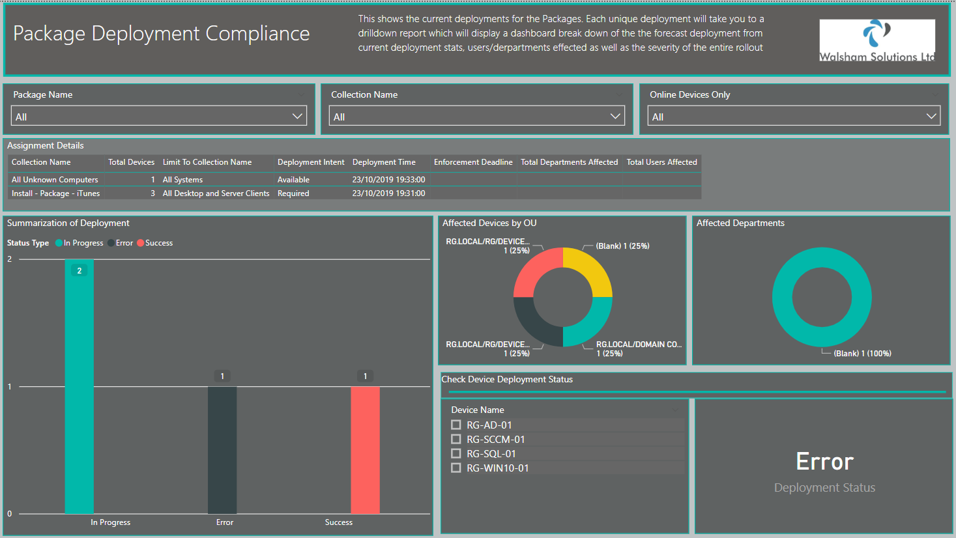Screen dimensions: 956x538
Task: Expand the Collection Name dropdown
Action: (477, 116)
